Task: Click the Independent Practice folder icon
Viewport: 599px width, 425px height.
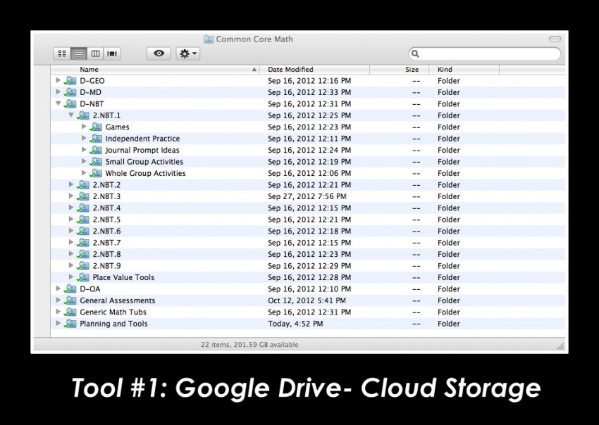Action: [x=96, y=139]
